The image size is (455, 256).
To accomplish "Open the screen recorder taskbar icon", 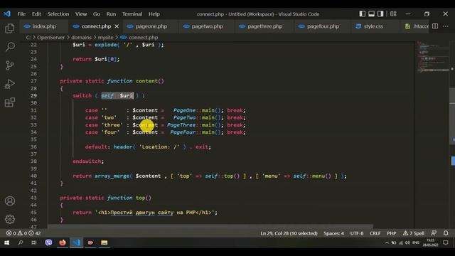I will (x=90, y=242).
